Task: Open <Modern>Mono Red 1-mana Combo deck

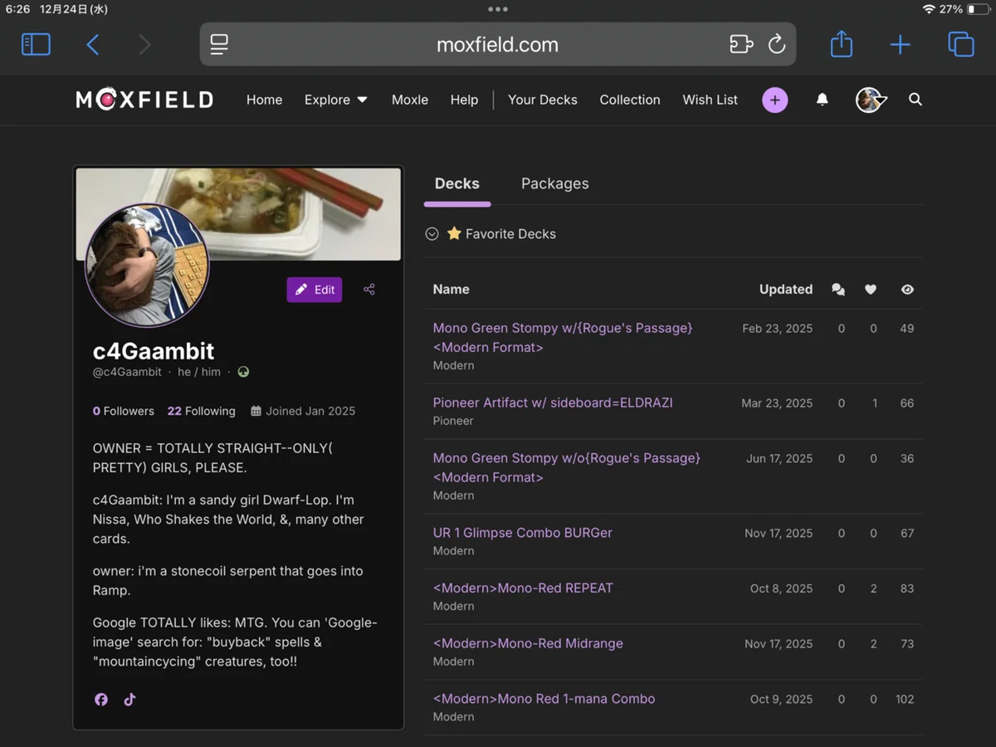Action: click(544, 699)
